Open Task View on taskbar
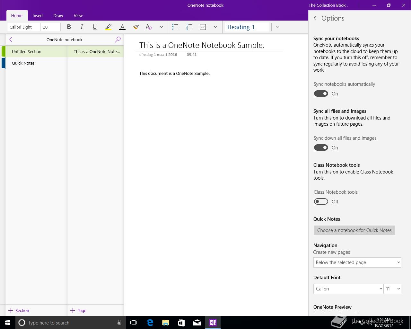The image size is (411, 329). tap(134, 323)
